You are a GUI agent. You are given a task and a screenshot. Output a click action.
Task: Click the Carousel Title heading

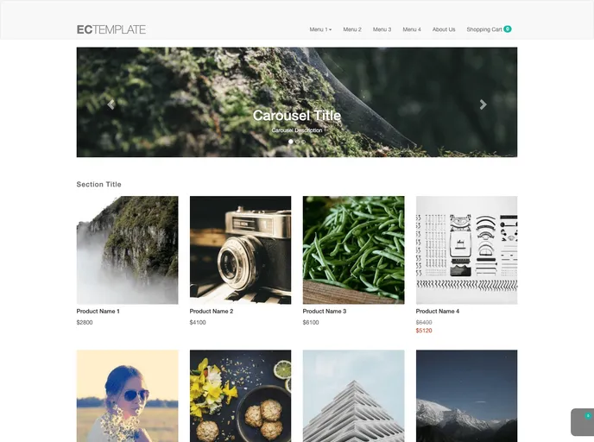[296, 116]
